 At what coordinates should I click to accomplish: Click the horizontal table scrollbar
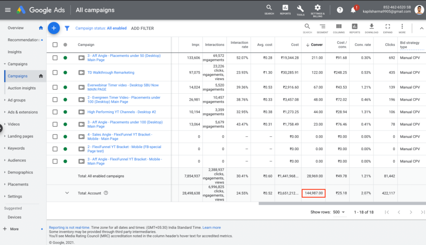pyautogui.click(x=342, y=203)
